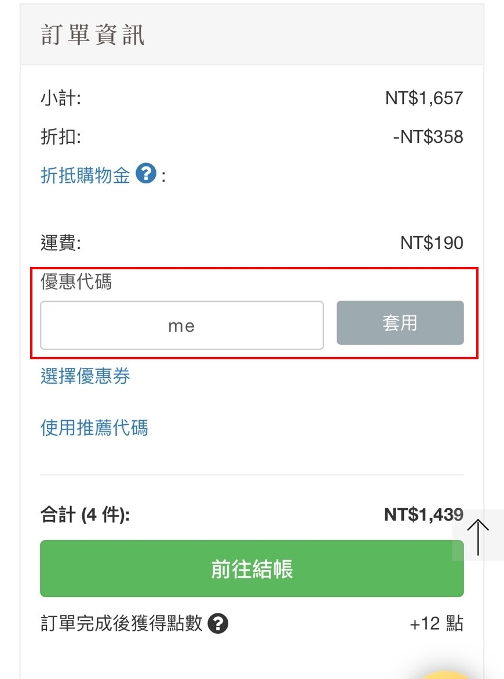Screen dimensions: 504x679
Task: Focus the 優惠代碼 promo code input field
Action: click(x=182, y=326)
